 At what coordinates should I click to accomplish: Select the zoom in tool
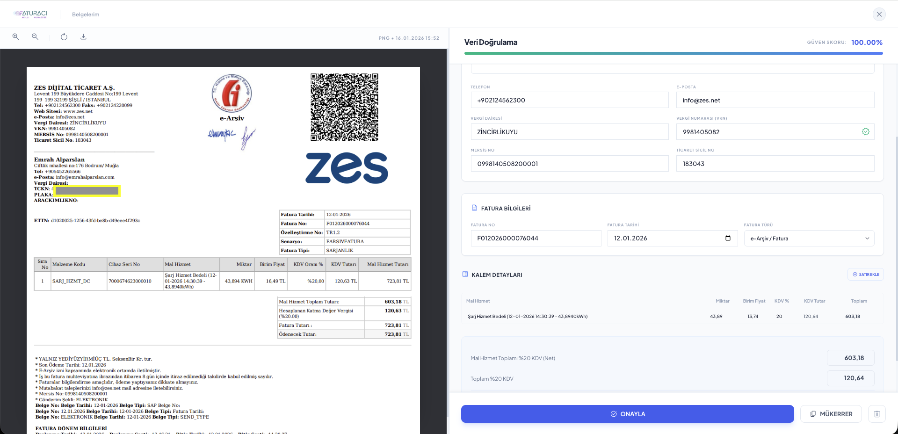point(15,36)
